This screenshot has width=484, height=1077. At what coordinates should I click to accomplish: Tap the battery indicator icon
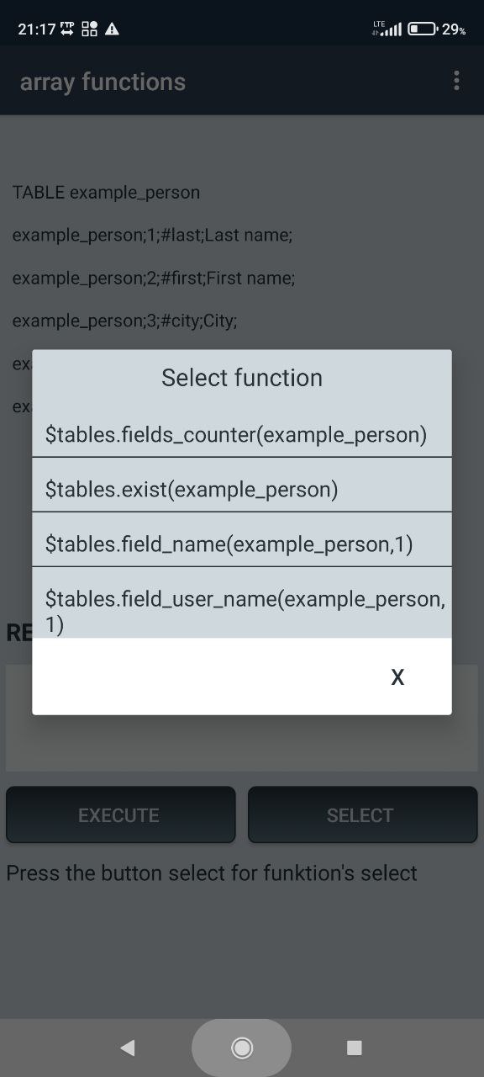[x=423, y=29]
